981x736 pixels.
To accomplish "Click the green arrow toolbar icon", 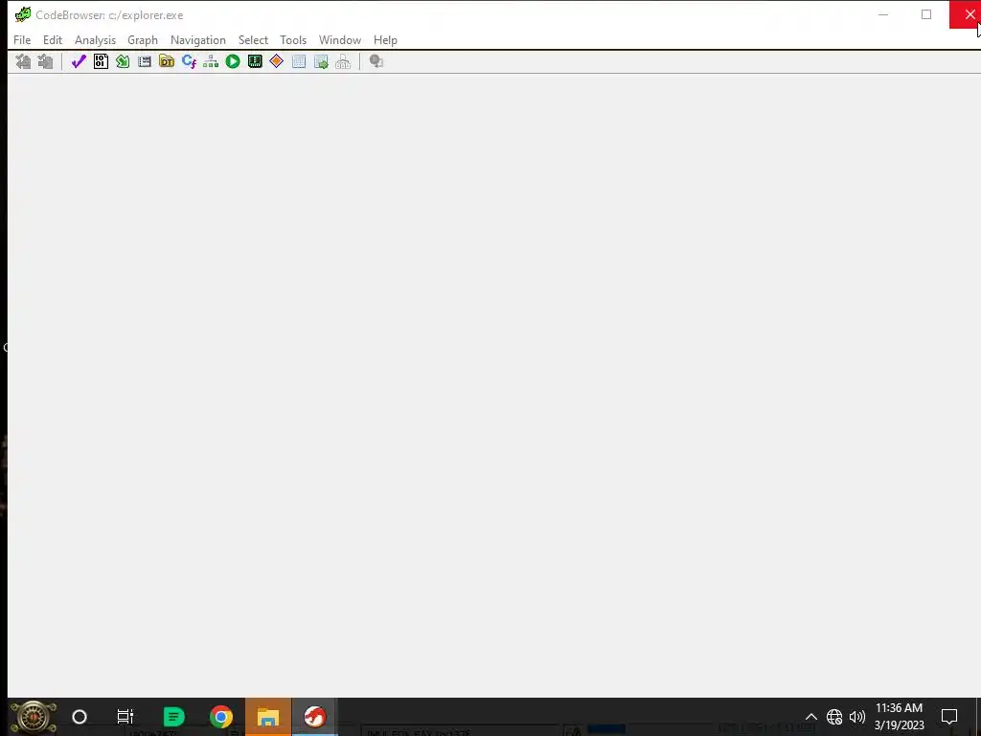I will 123,61.
